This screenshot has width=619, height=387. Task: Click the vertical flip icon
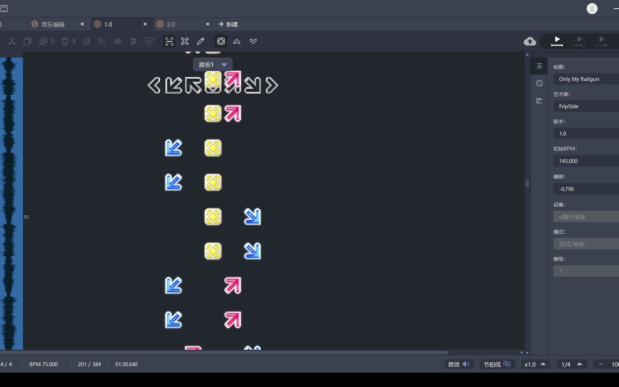point(134,41)
